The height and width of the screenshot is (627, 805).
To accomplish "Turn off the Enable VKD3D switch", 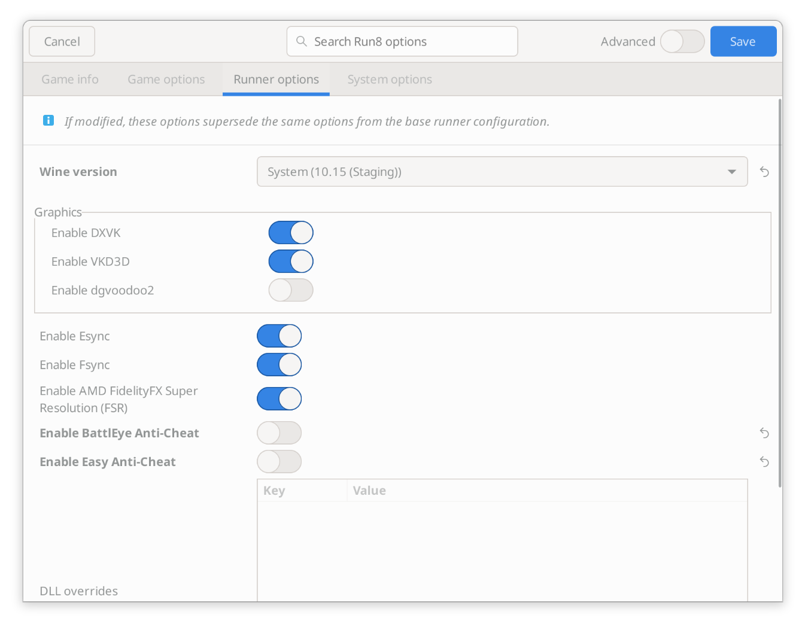I will 291,261.
